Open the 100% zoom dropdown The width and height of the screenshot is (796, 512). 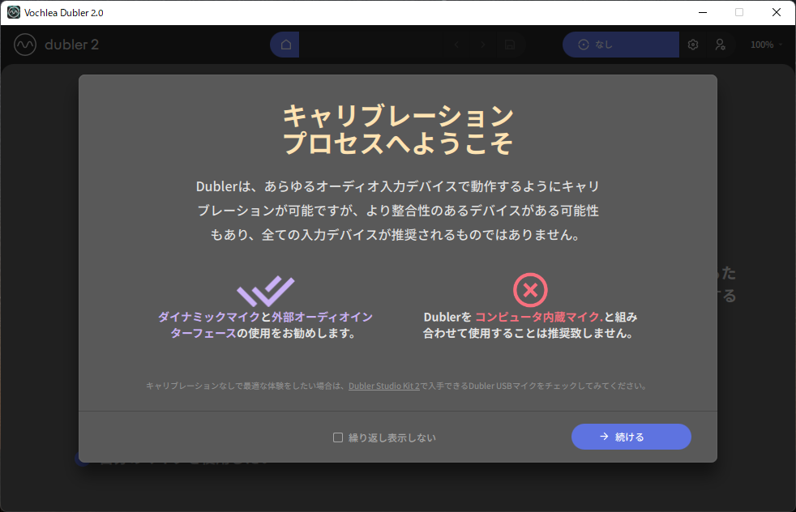(767, 45)
